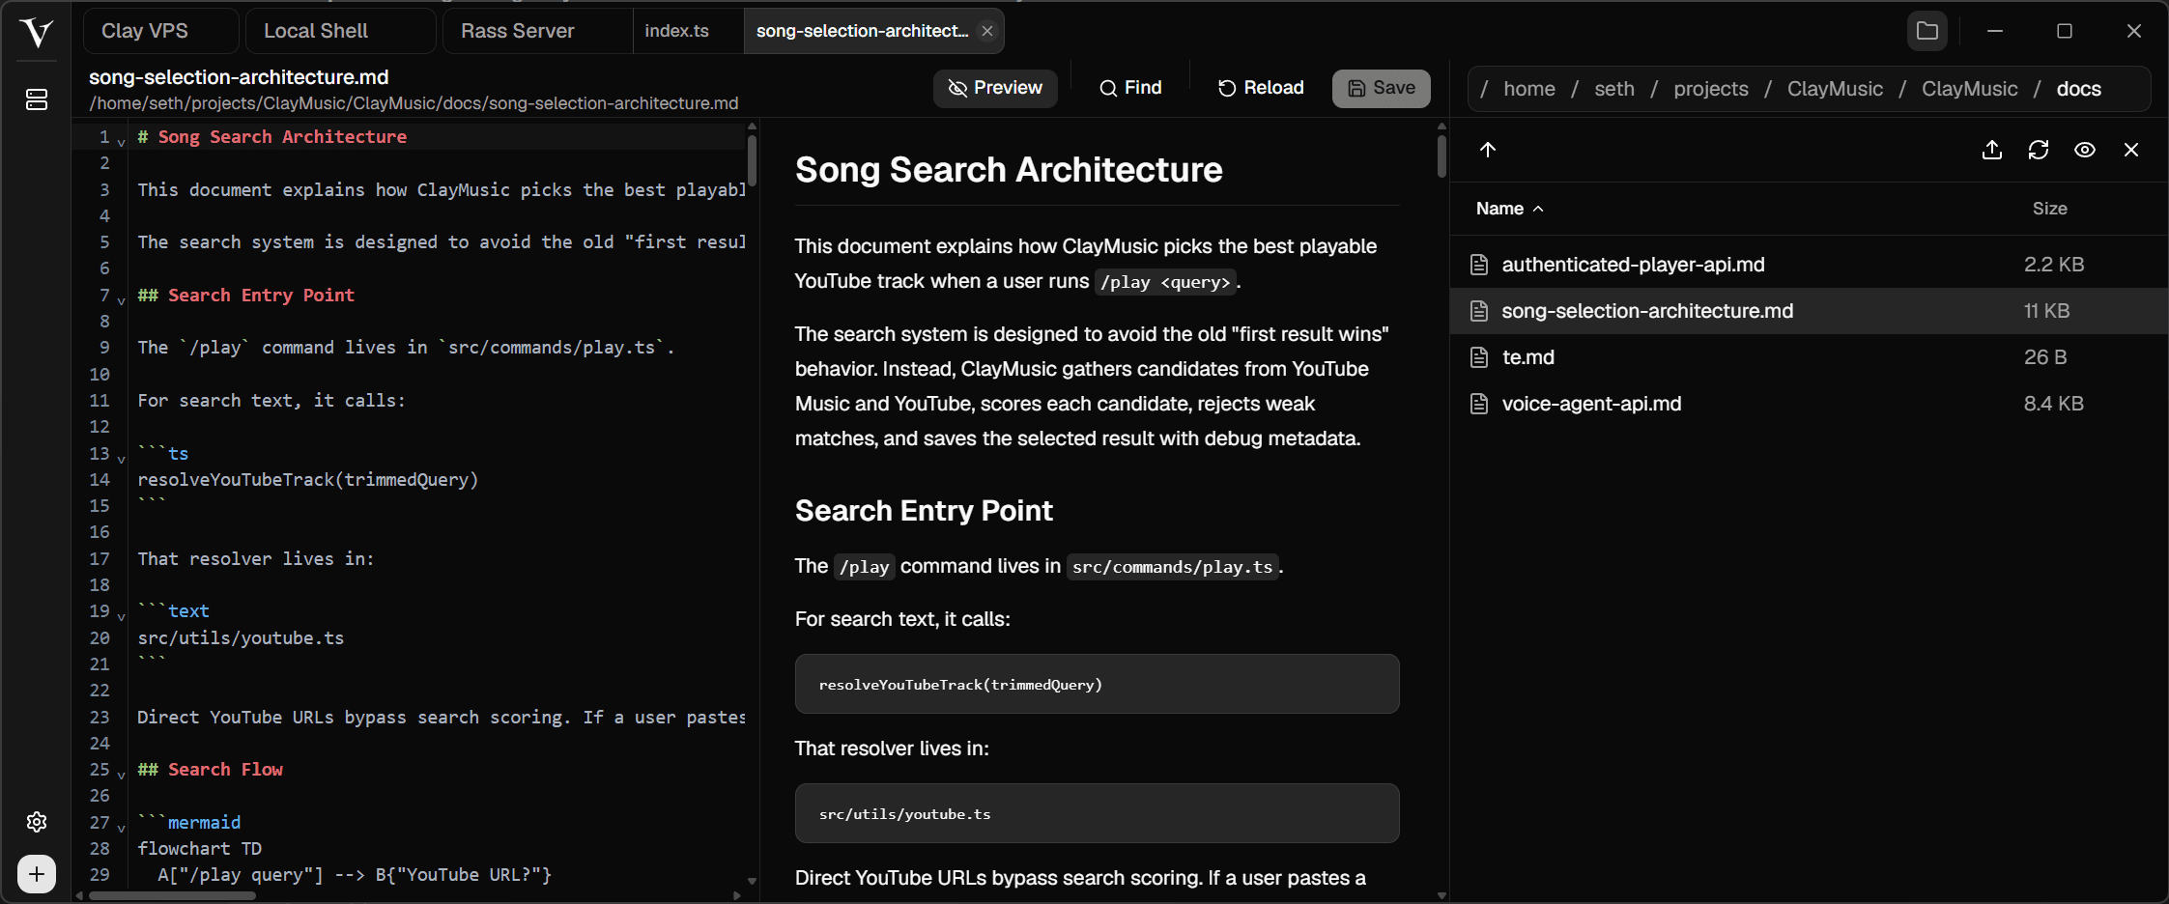This screenshot has width=2169, height=904.
Task: Sort files by Name column
Action: 1509,209
